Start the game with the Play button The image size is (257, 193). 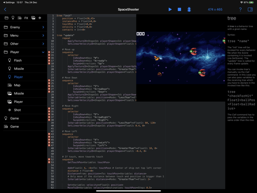tap(170, 9)
